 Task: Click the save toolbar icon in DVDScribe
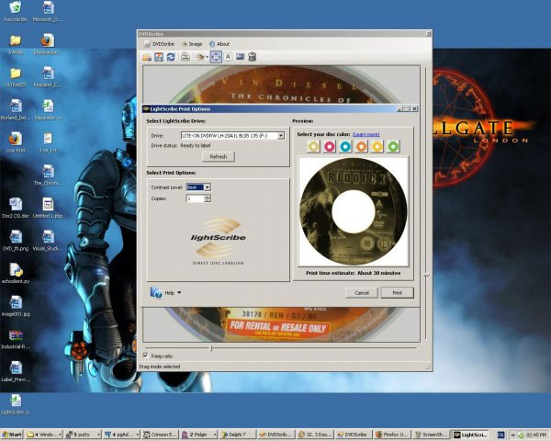point(159,57)
